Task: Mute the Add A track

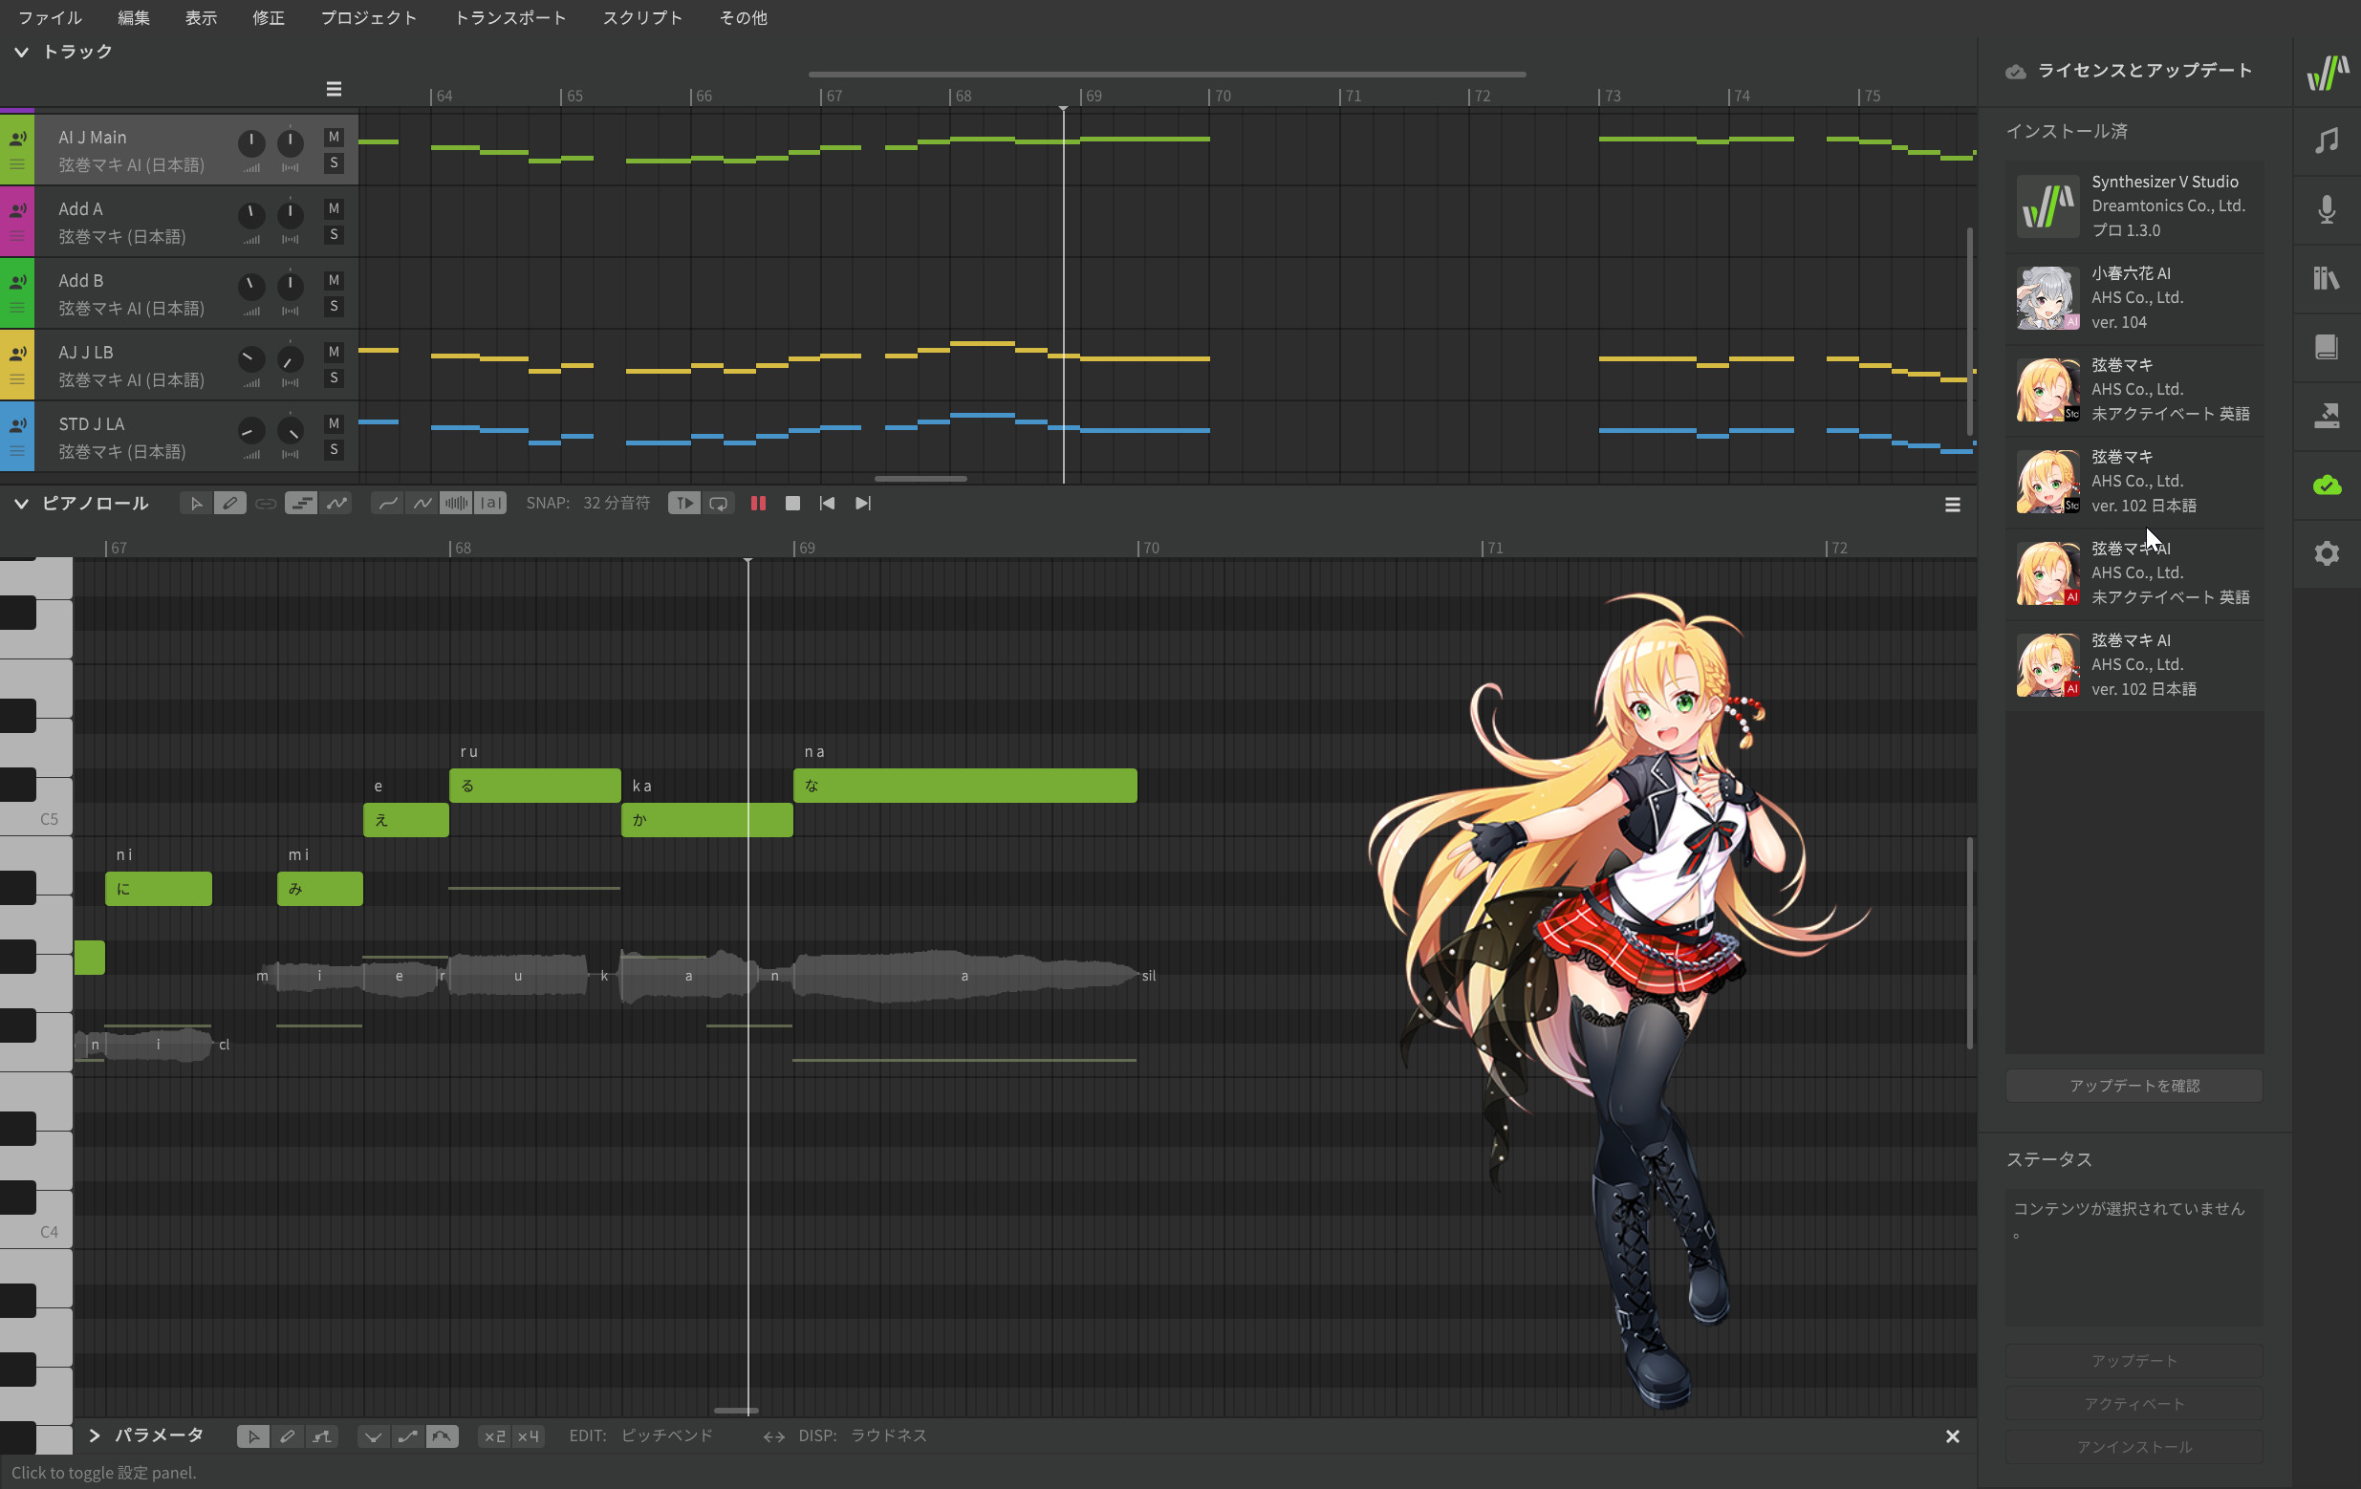Action: click(334, 208)
